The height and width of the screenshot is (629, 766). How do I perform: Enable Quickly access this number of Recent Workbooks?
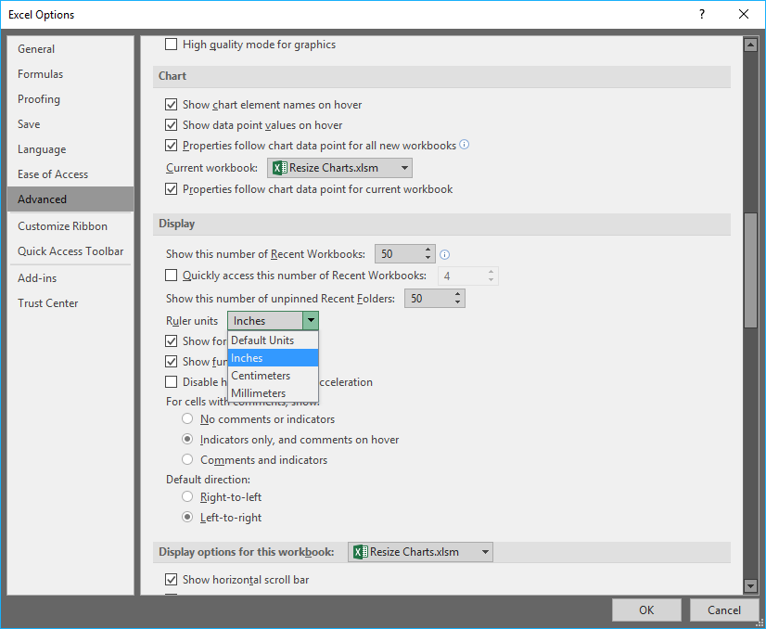click(171, 276)
